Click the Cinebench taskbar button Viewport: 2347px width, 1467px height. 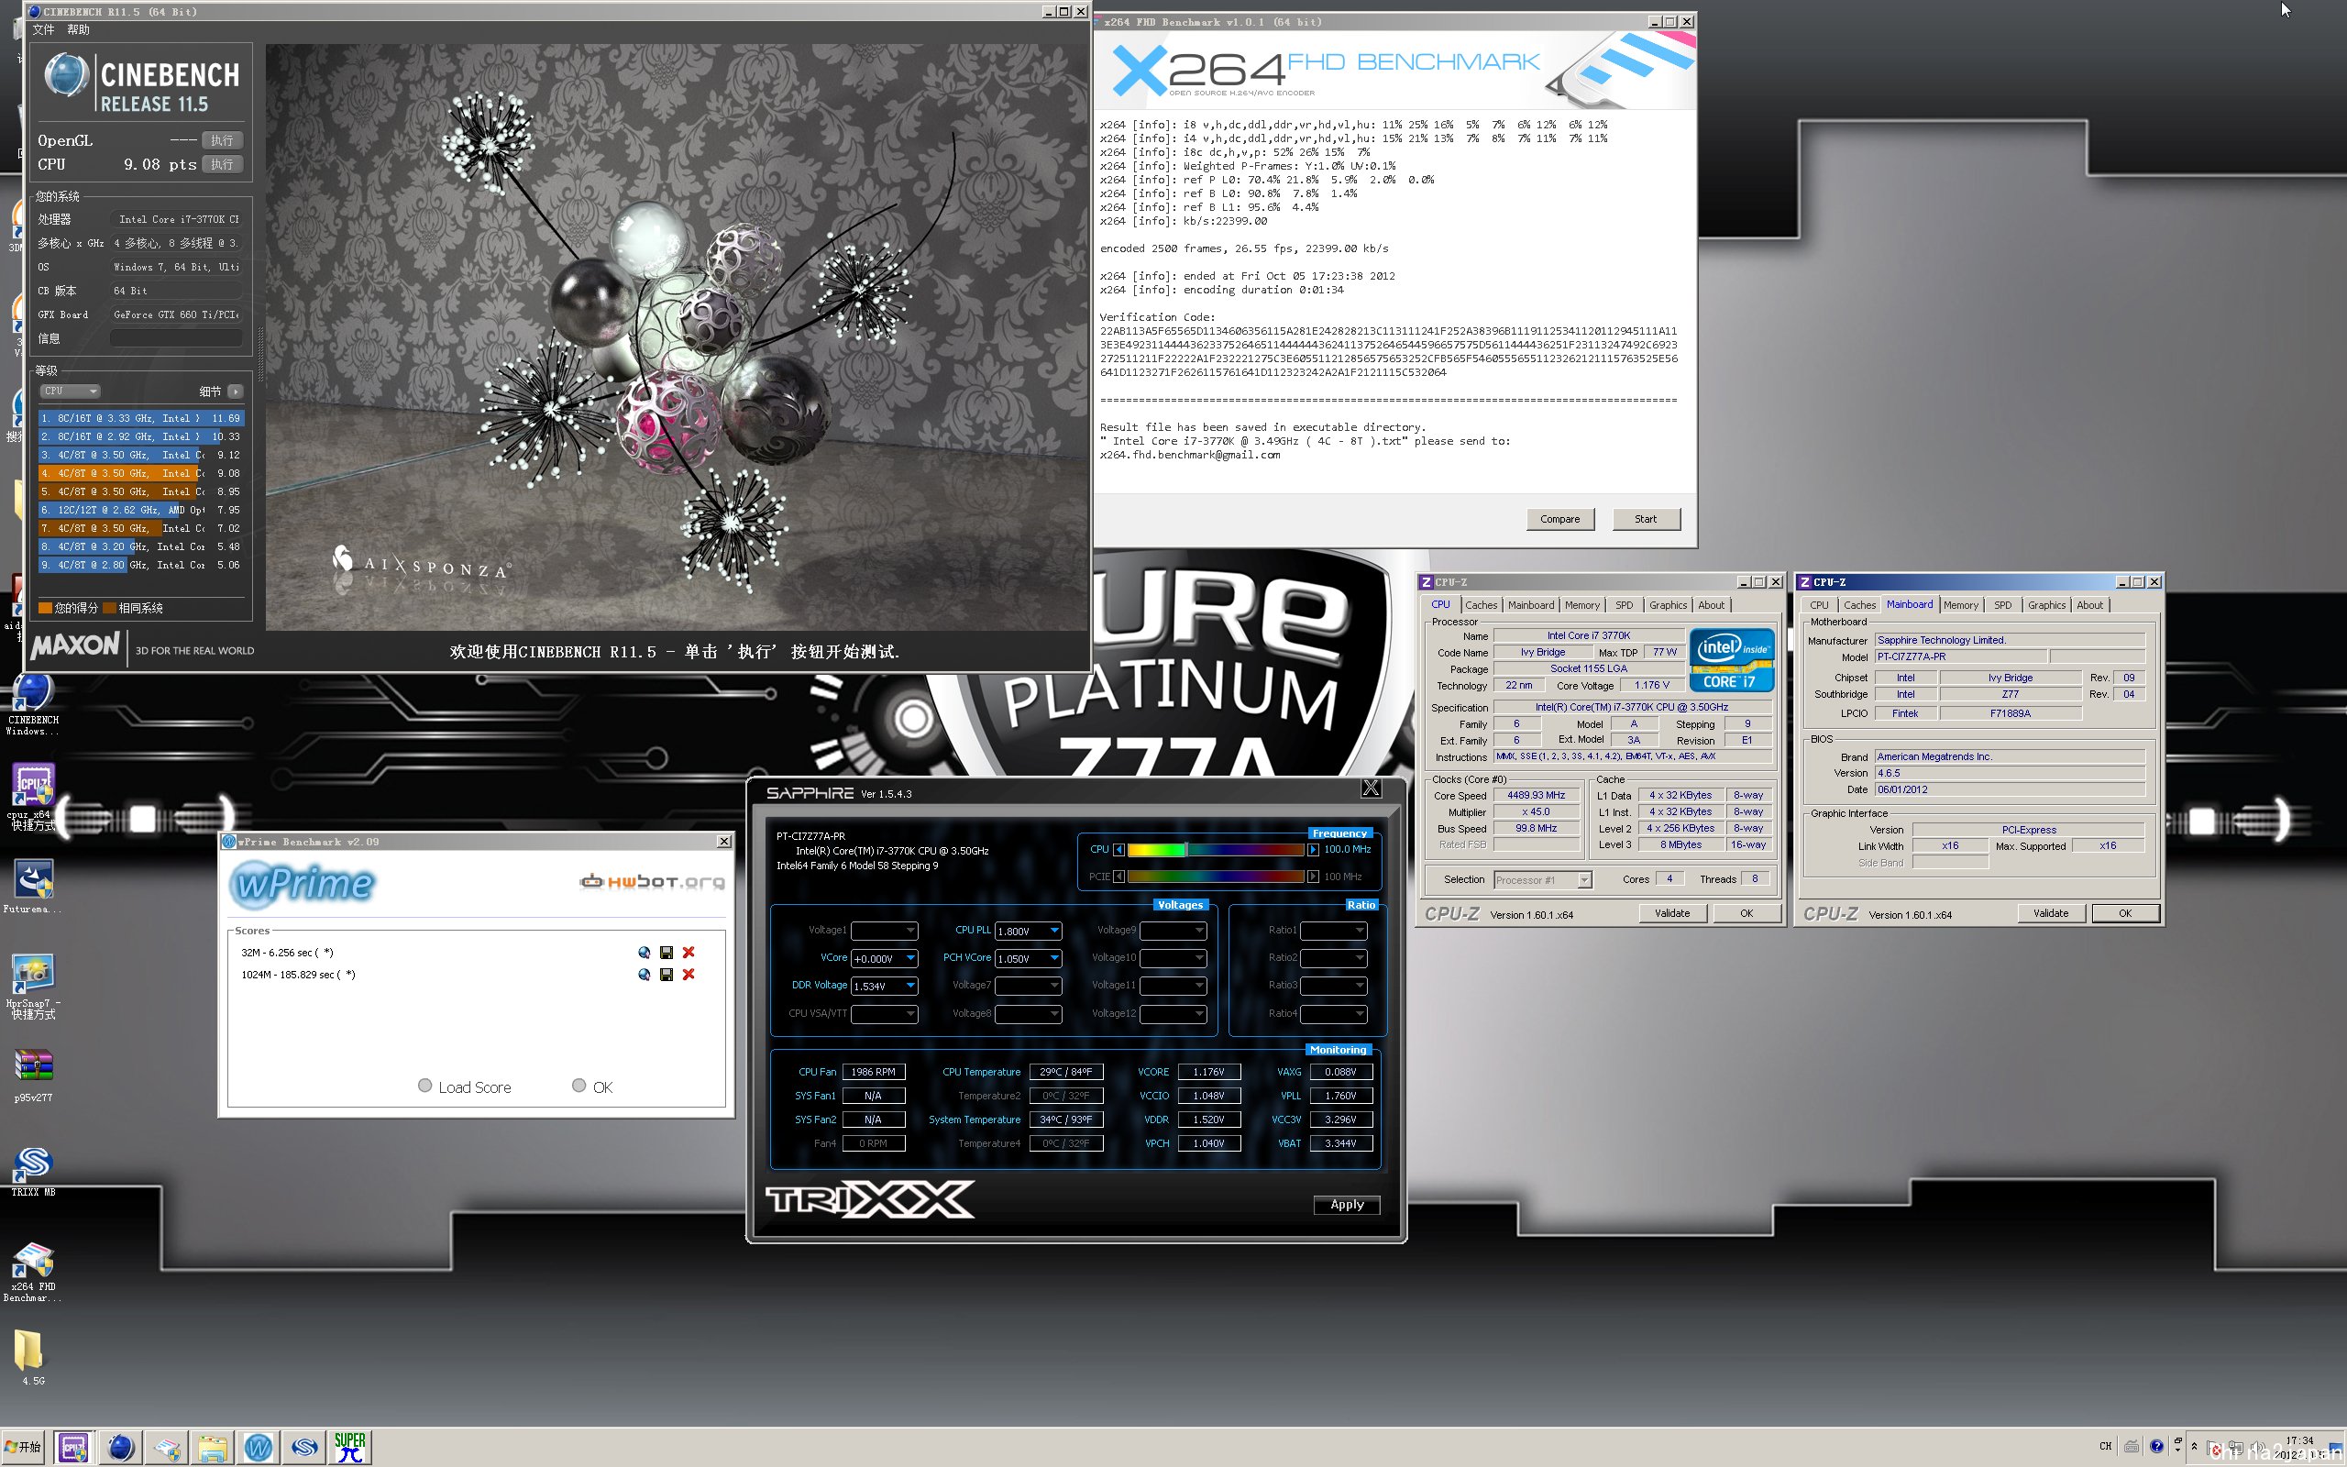(x=120, y=1448)
